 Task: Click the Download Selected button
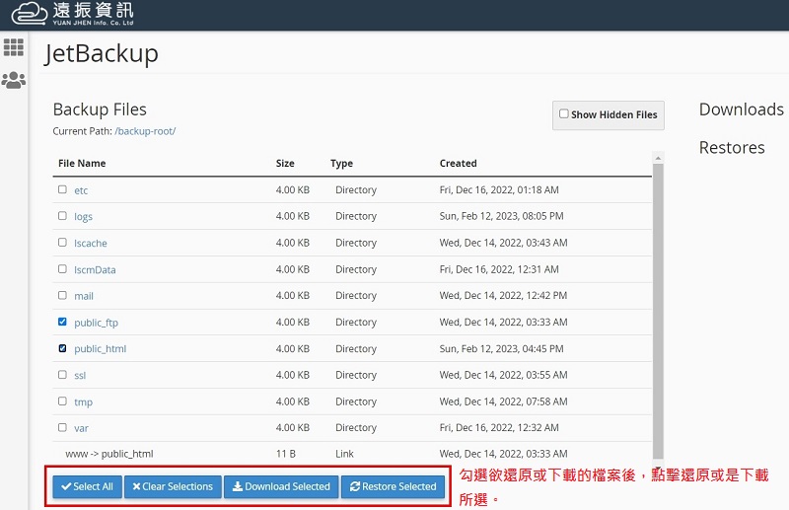[281, 487]
